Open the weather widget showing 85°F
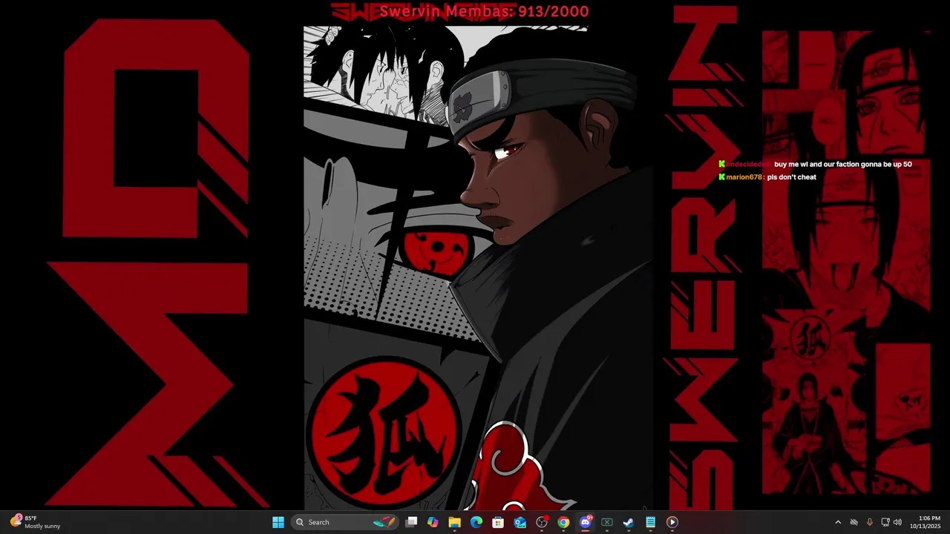The image size is (950, 534). (36, 522)
